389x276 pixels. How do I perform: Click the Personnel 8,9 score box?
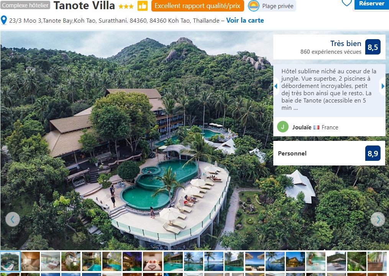(x=329, y=153)
